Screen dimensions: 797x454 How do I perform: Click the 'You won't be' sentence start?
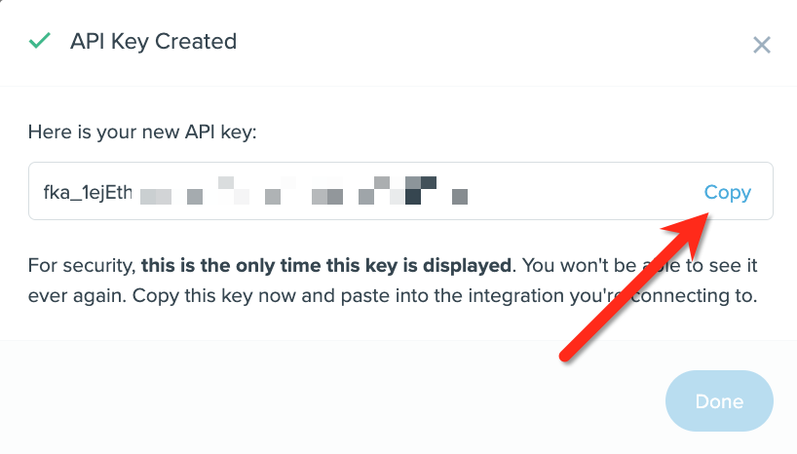[580, 265]
